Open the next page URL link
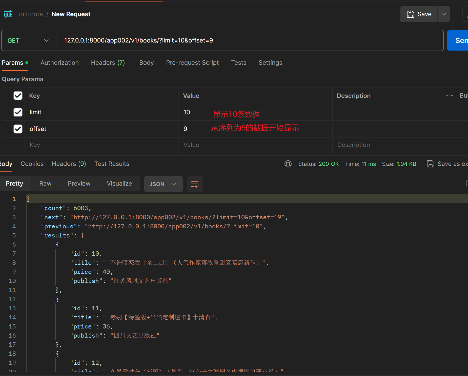 click(177, 217)
